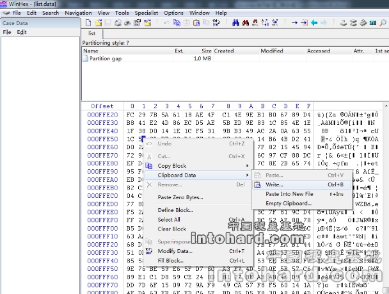Click the Clone Disk toolbar icon

click(353, 23)
